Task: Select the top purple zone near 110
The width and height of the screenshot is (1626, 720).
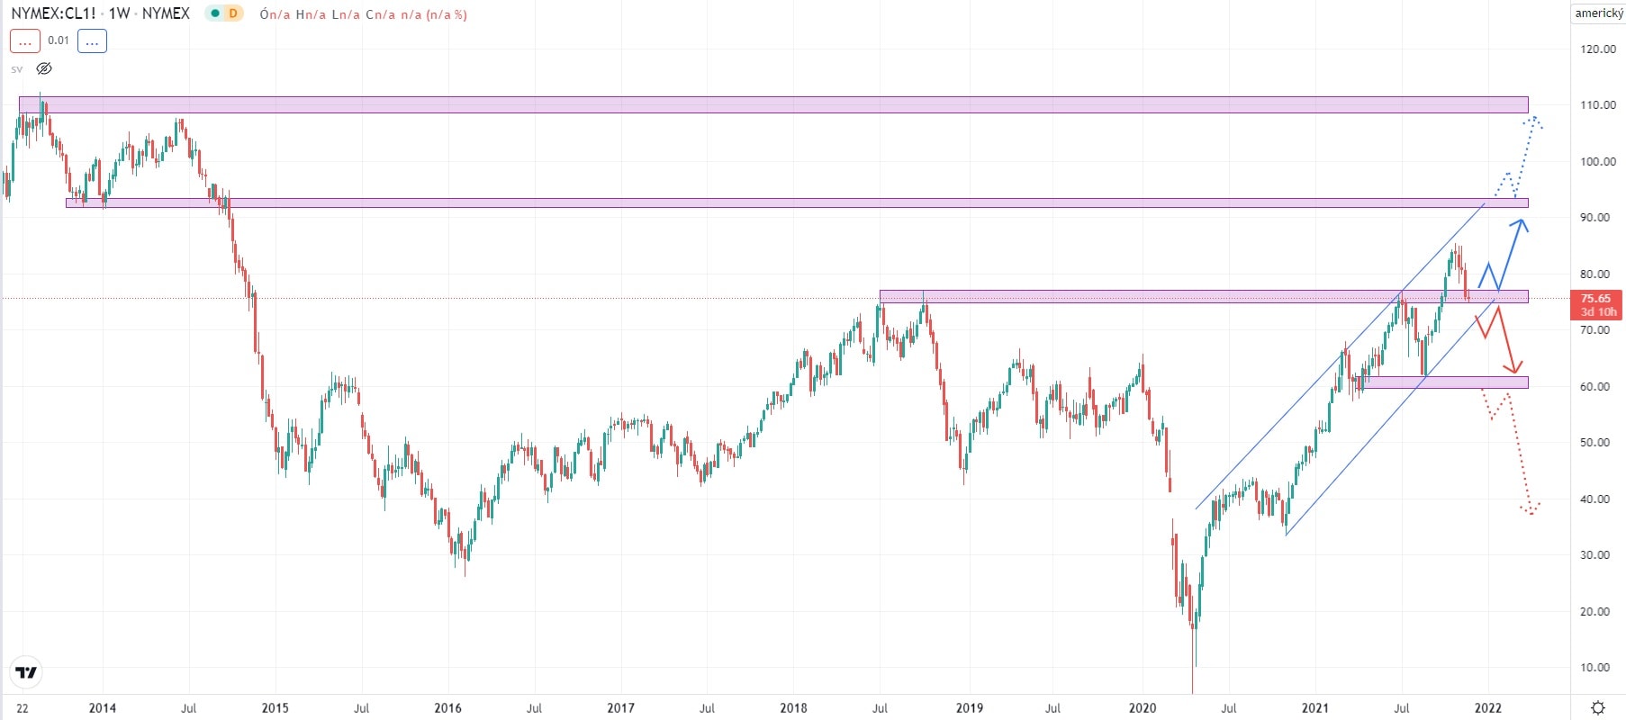Action: [772, 104]
